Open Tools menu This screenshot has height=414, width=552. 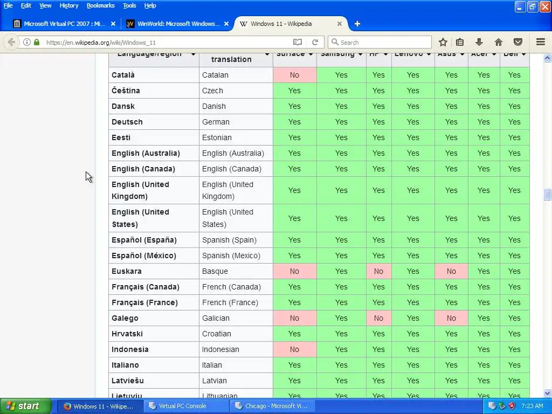(129, 5)
